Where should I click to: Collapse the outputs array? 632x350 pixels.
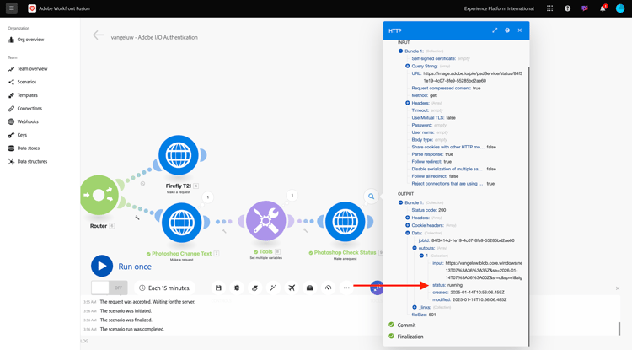point(415,248)
